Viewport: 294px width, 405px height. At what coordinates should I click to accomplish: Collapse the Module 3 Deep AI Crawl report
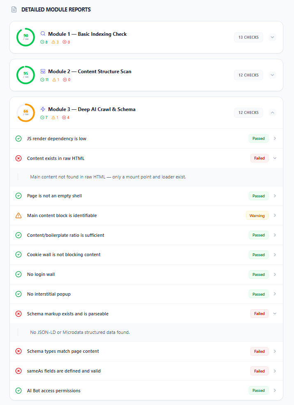click(272, 112)
